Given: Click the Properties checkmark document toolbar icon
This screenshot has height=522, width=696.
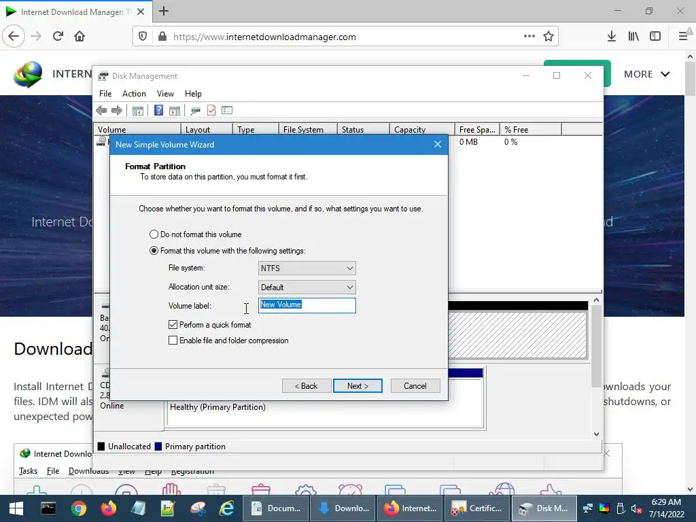Looking at the screenshot, I should coord(211,110).
